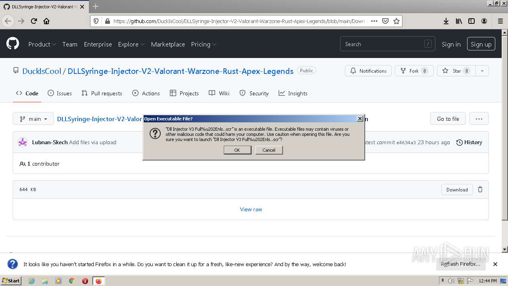This screenshot has width=508, height=286.
Task: Switch to the Issues tab
Action: (x=60, y=93)
